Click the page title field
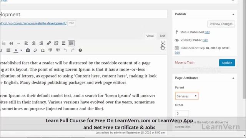This screenshot has width=246, height=138. (x=83, y=15)
